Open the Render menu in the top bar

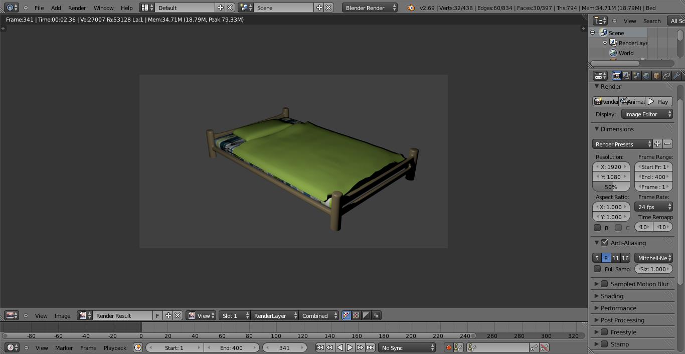[x=77, y=8]
